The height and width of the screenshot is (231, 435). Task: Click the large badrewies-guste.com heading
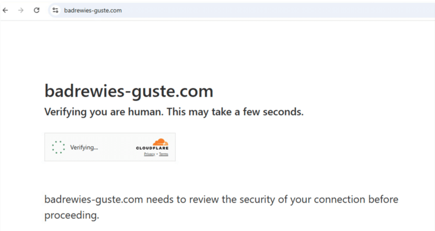tap(129, 91)
